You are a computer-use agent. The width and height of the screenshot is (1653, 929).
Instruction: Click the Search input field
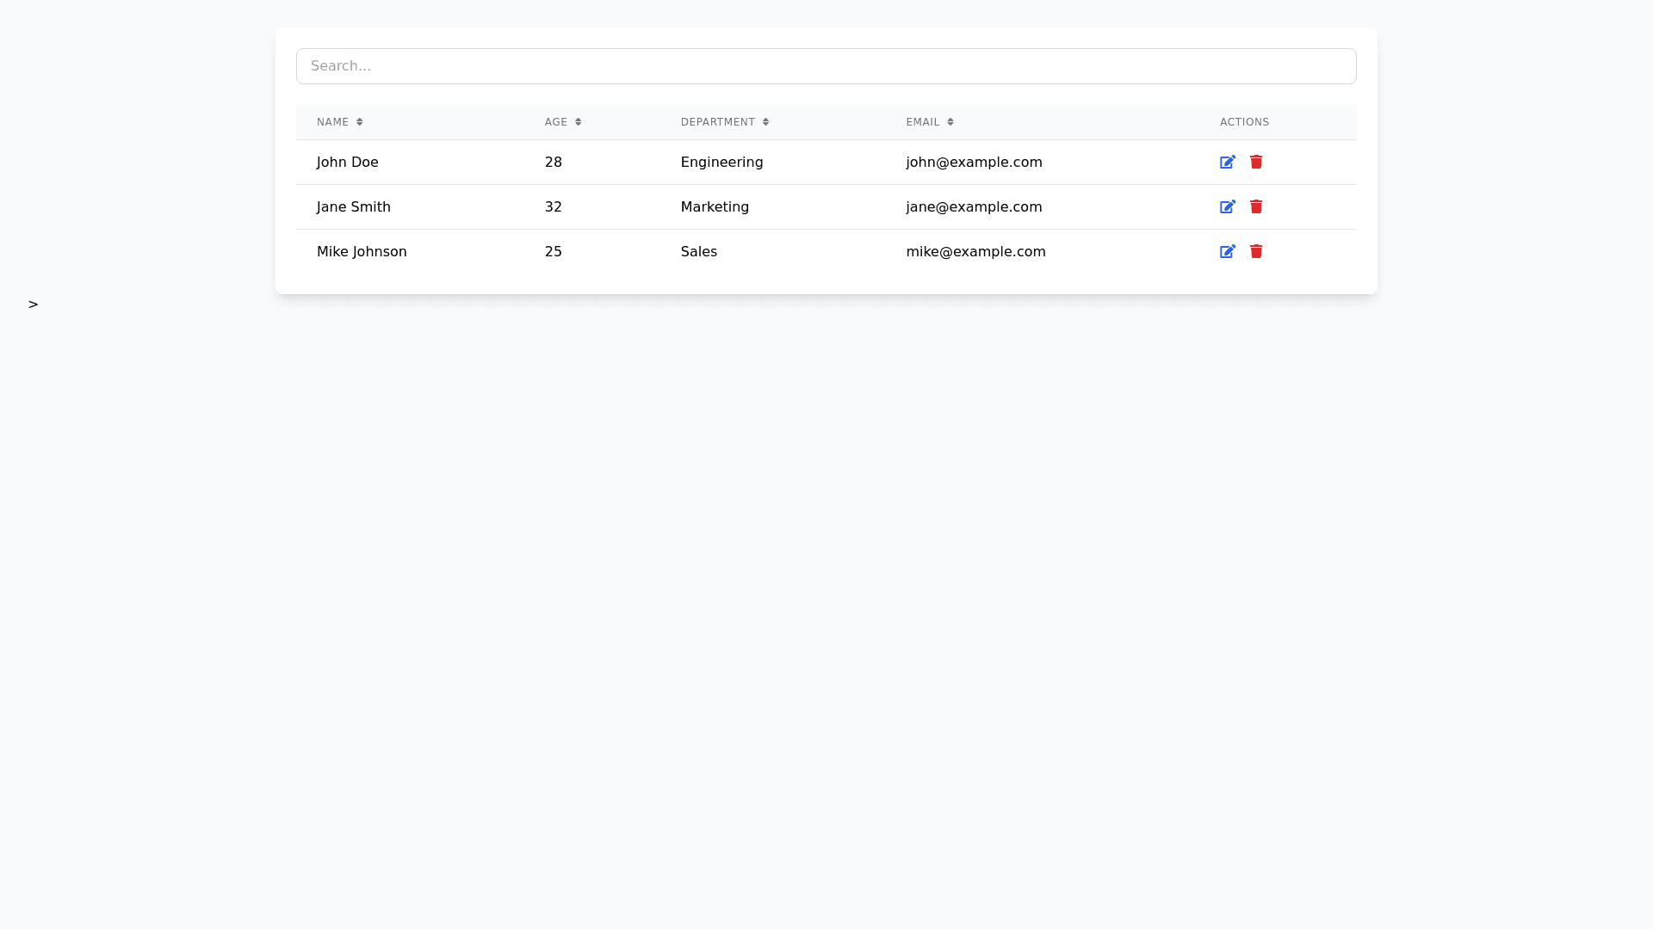(x=826, y=66)
